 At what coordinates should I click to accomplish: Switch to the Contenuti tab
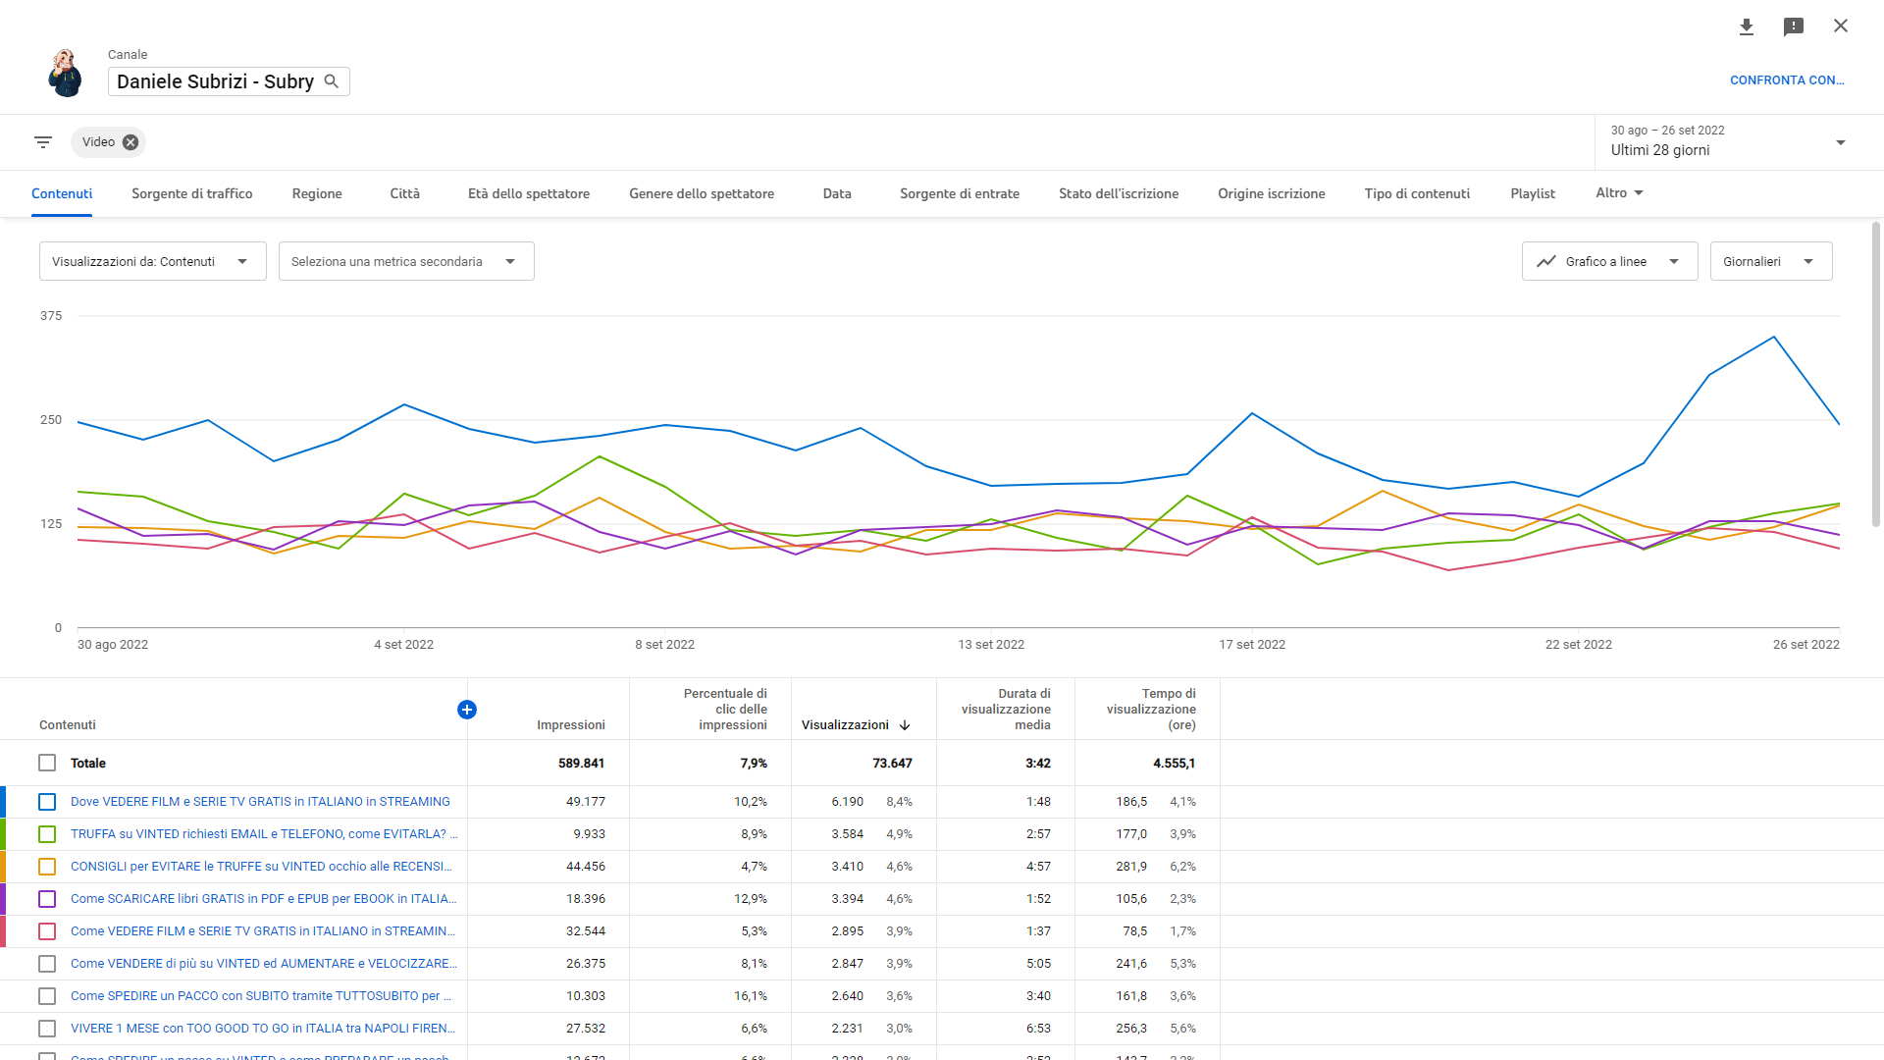(x=62, y=193)
